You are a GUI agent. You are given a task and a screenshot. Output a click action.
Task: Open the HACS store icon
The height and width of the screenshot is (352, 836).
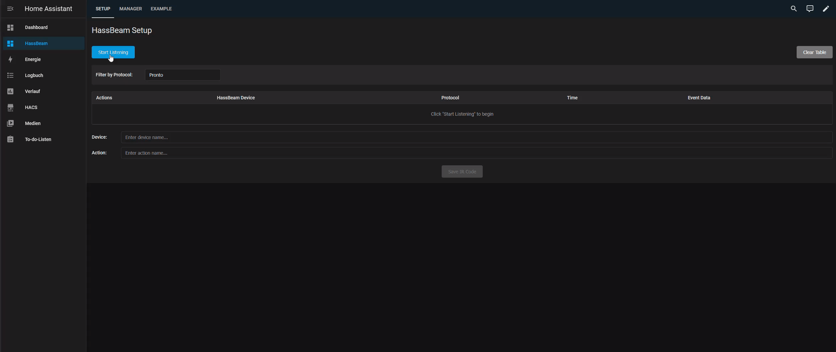(10, 107)
